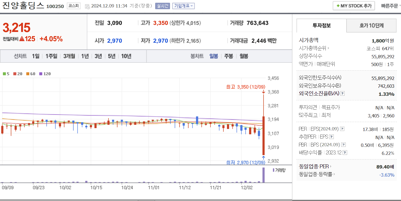This screenshot has width=401, height=201.
Task: Click the help icon next to 추정PER EPS
Action: pos(331,137)
